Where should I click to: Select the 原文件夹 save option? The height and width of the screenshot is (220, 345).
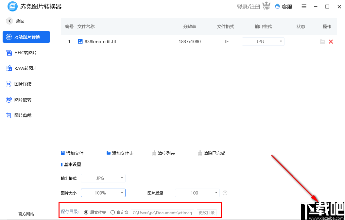coord(86,212)
